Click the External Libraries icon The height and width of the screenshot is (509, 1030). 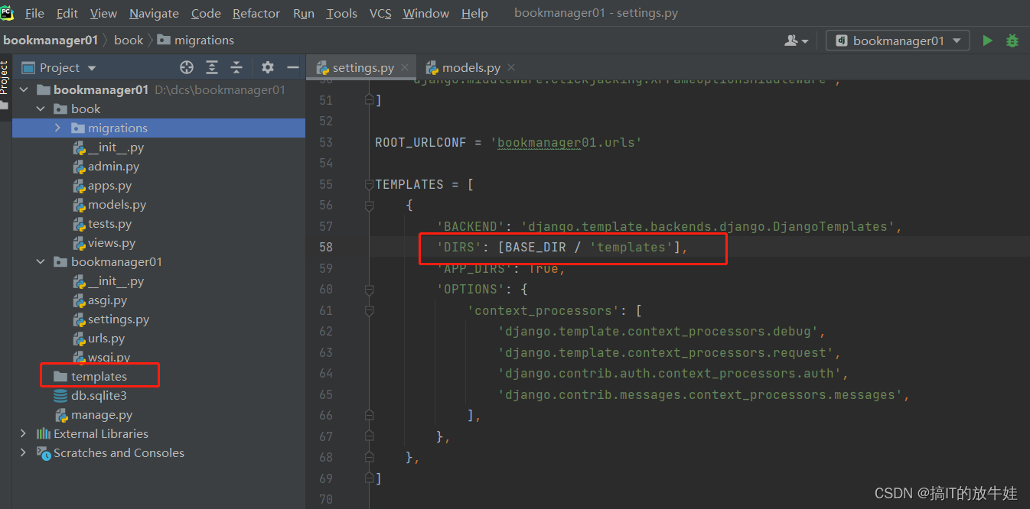(x=44, y=433)
